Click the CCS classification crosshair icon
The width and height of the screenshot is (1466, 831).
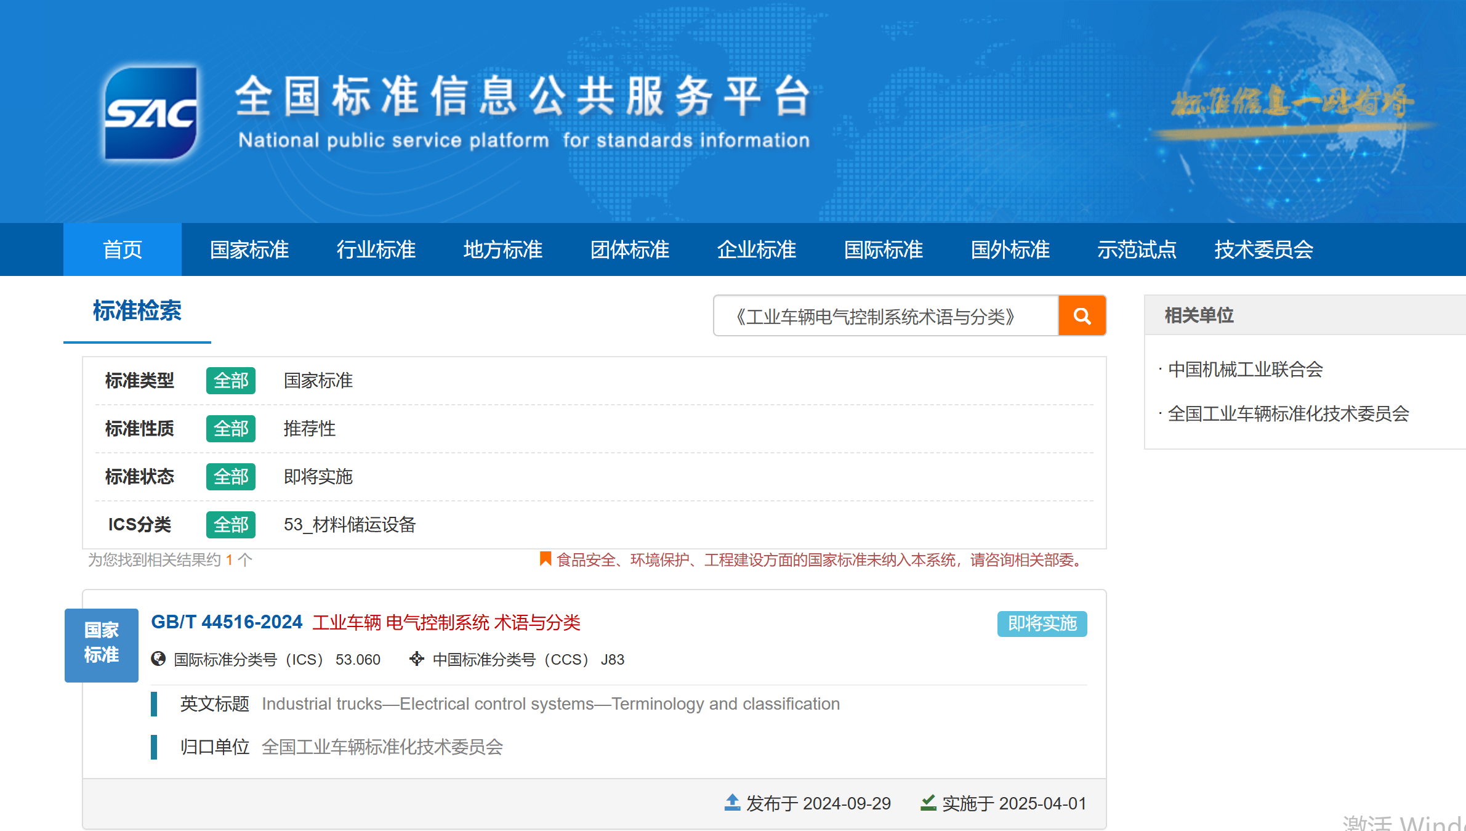pyautogui.click(x=417, y=659)
